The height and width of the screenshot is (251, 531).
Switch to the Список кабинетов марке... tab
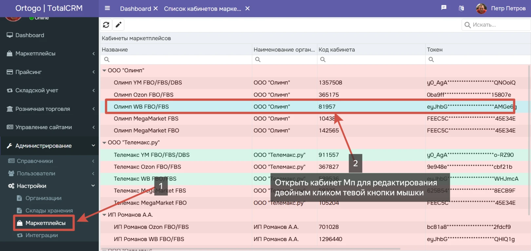click(x=203, y=9)
